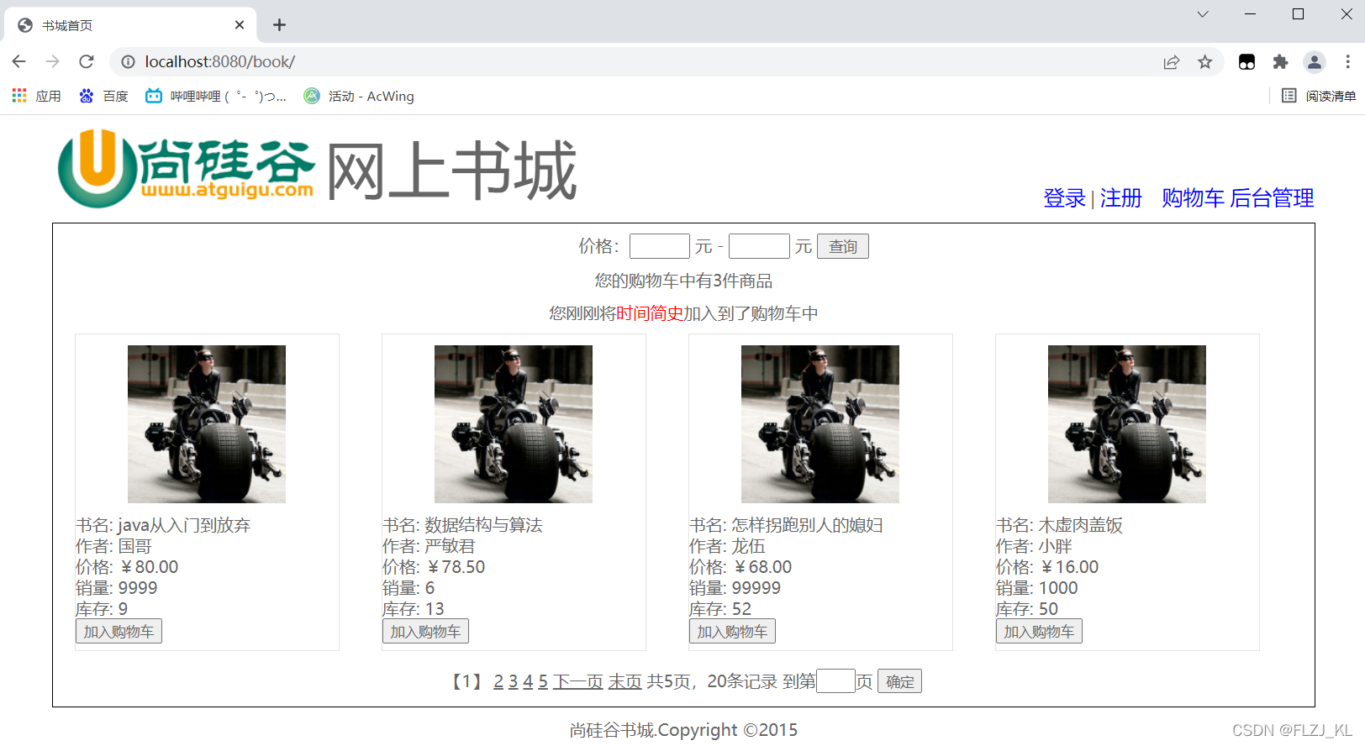The image size is (1365, 746).
Task: Add java从入门到放弃 to cart
Action: click(x=119, y=631)
